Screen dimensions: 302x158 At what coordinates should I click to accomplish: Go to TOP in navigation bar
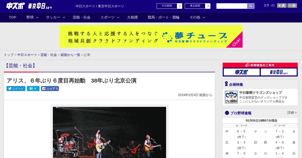(13, 17)
